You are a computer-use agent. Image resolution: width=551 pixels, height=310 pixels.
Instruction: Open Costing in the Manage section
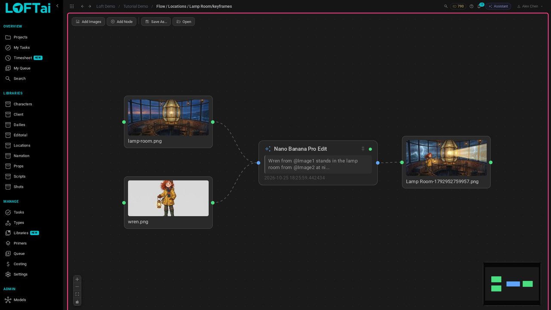pyautogui.click(x=20, y=264)
